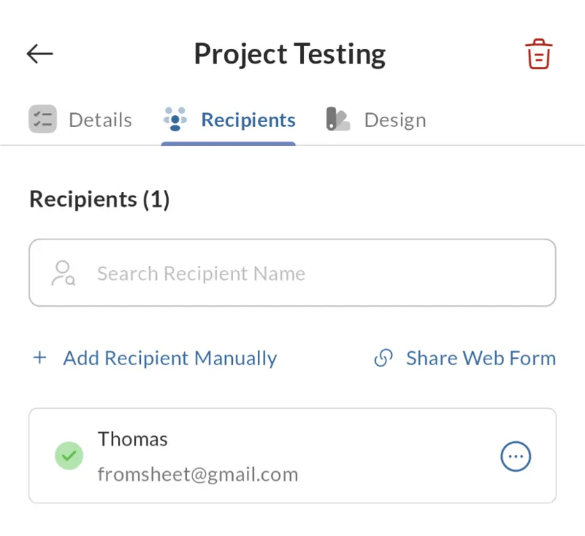
Task: Delete project with the red trash icon
Action: [538, 54]
